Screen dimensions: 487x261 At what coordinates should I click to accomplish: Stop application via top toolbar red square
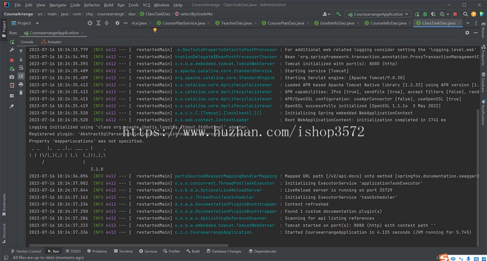[x=455, y=14]
